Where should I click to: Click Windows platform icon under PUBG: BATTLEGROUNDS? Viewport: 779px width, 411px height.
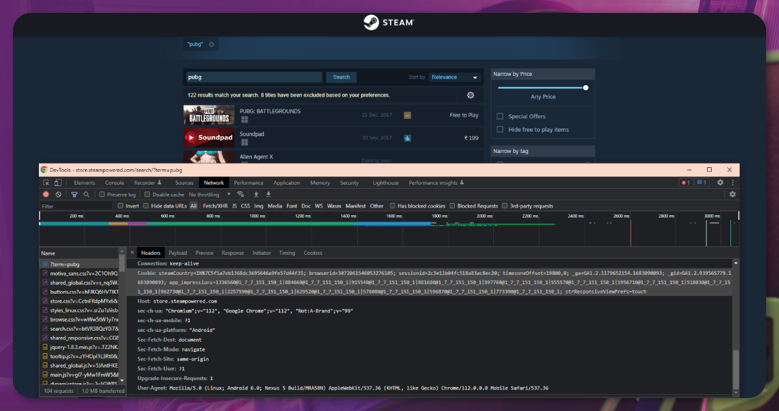[x=245, y=120]
